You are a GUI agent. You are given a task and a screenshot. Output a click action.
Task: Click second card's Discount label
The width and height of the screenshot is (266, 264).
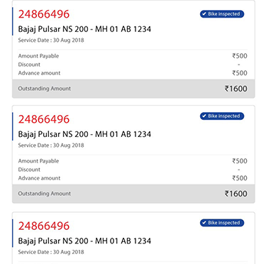(x=29, y=170)
